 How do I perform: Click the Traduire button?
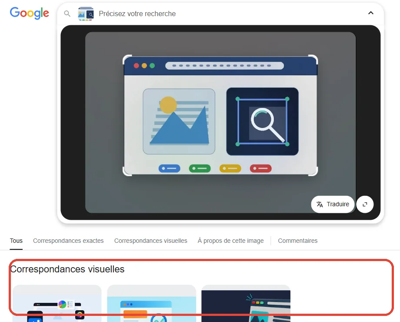pyautogui.click(x=333, y=204)
